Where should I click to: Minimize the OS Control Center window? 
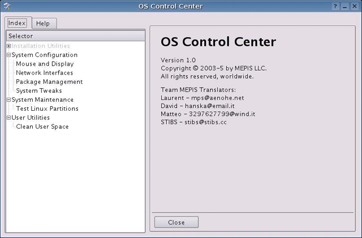pyautogui.click(x=345, y=6)
